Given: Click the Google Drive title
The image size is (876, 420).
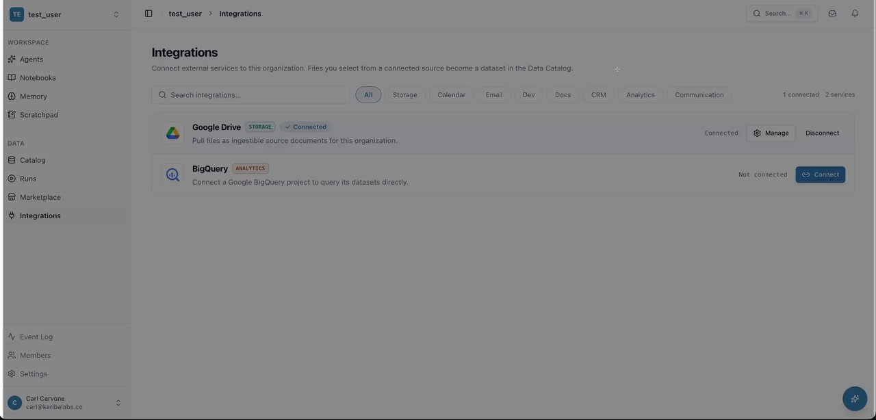Looking at the screenshot, I should (216, 127).
